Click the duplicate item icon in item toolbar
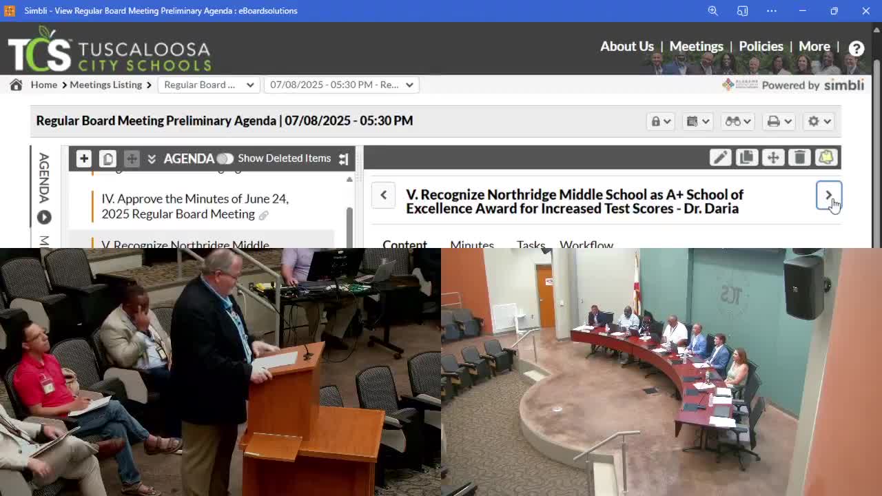The width and height of the screenshot is (882, 496). pos(746,158)
